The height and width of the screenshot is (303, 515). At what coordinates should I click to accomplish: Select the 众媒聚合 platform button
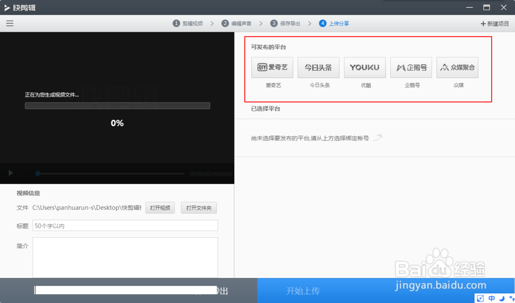[457, 67]
